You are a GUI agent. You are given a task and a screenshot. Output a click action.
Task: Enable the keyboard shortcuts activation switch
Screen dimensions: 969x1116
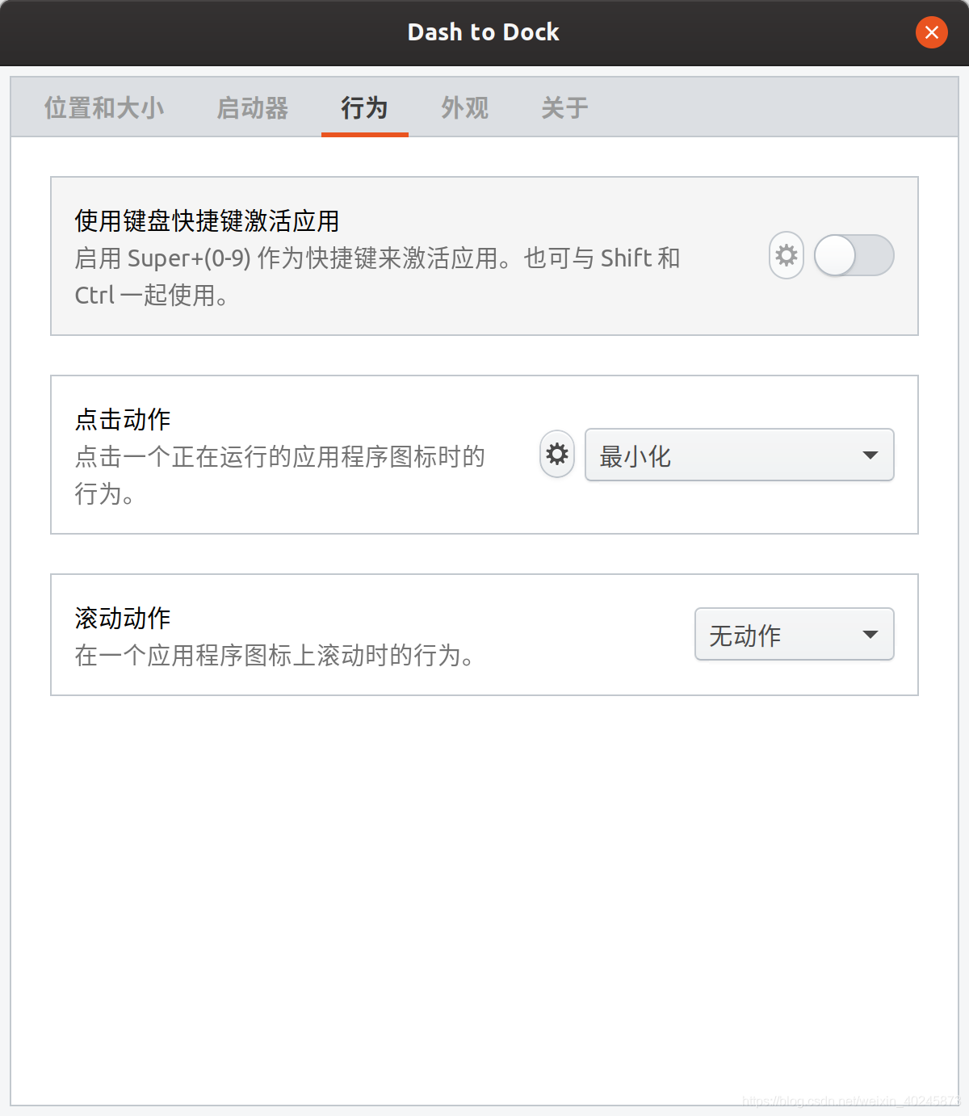pyautogui.click(x=854, y=256)
